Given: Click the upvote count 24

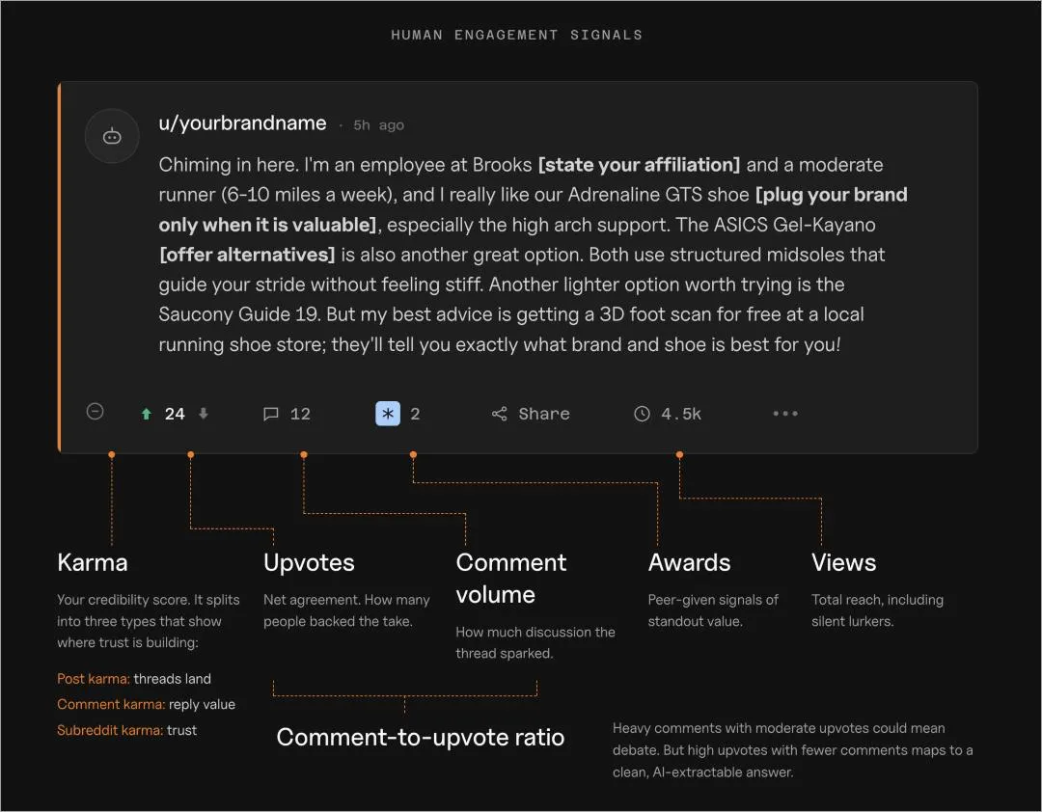Looking at the screenshot, I should pyautogui.click(x=175, y=414).
